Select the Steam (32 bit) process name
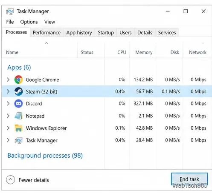This screenshot has height=193, width=212. point(41,92)
